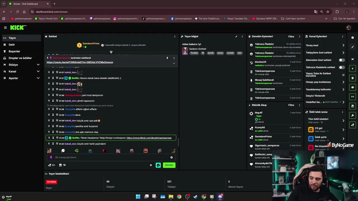
Task: Click the document note icon in right rail
Action: point(352,78)
